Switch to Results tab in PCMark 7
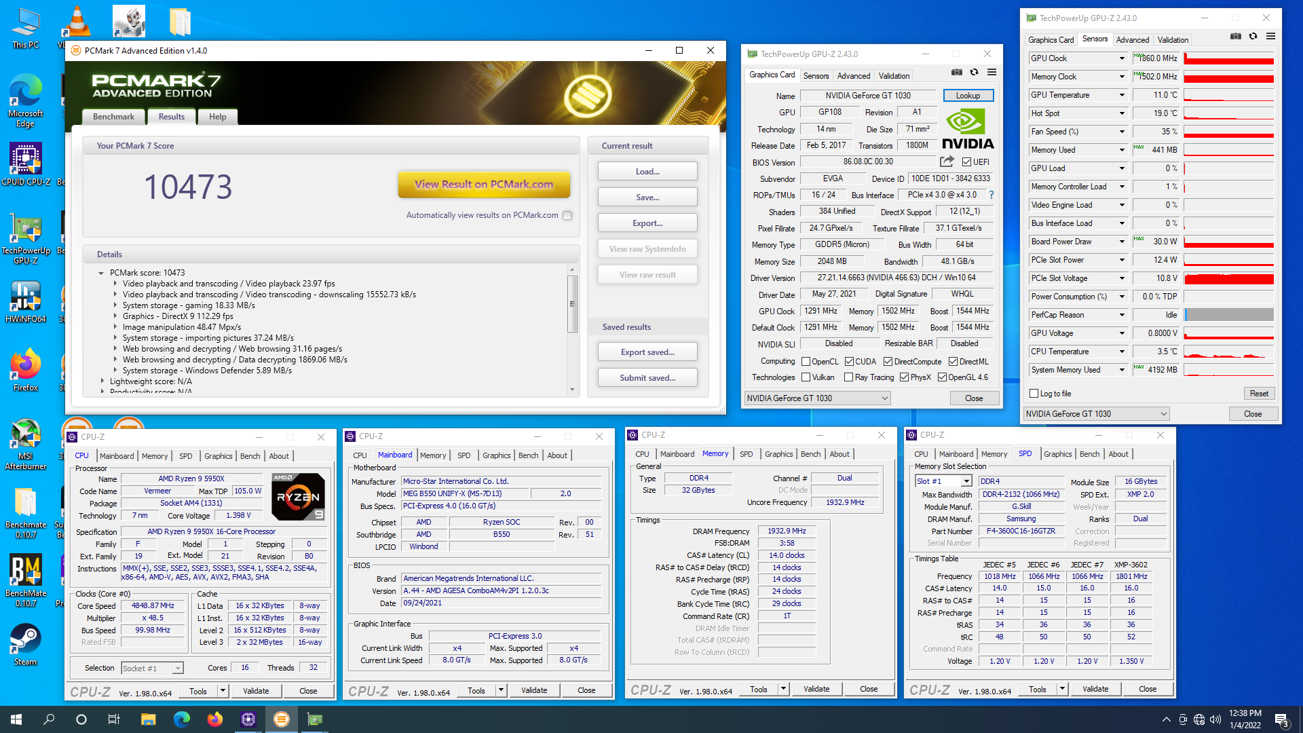The width and height of the screenshot is (1303, 733). coord(172,117)
